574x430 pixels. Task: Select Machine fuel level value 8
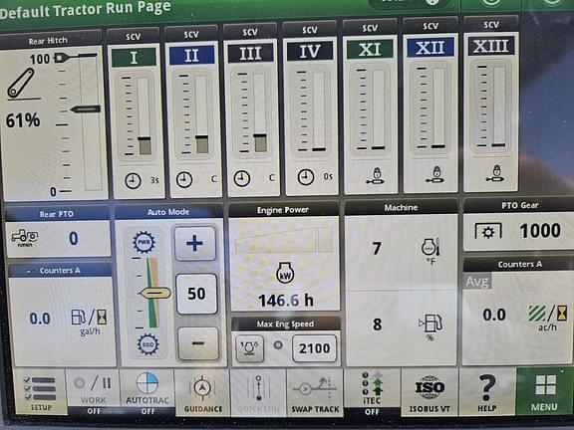377,323
